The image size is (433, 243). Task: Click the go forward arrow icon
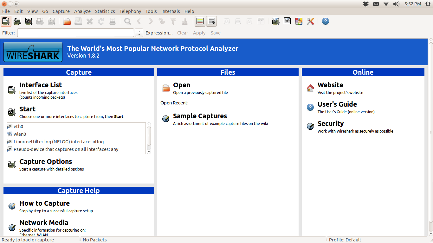click(x=151, y=21)
